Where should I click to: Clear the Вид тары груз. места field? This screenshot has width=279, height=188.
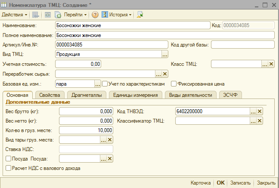[x=110, y=139]
